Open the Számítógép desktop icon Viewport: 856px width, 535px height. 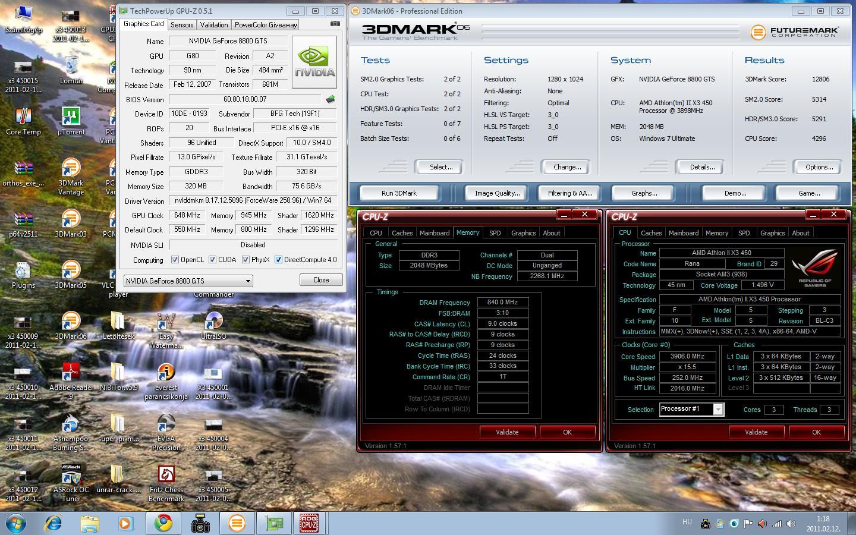(x=23, y=19)
